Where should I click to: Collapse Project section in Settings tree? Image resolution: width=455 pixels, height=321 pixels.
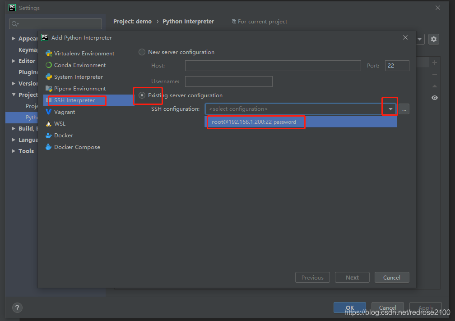(14, 95)
